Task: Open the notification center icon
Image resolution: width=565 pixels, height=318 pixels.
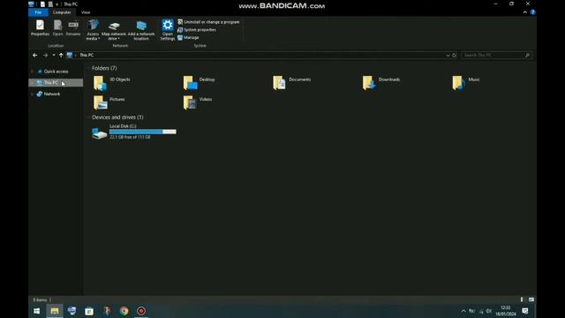Action: click(x=525, y=311)
